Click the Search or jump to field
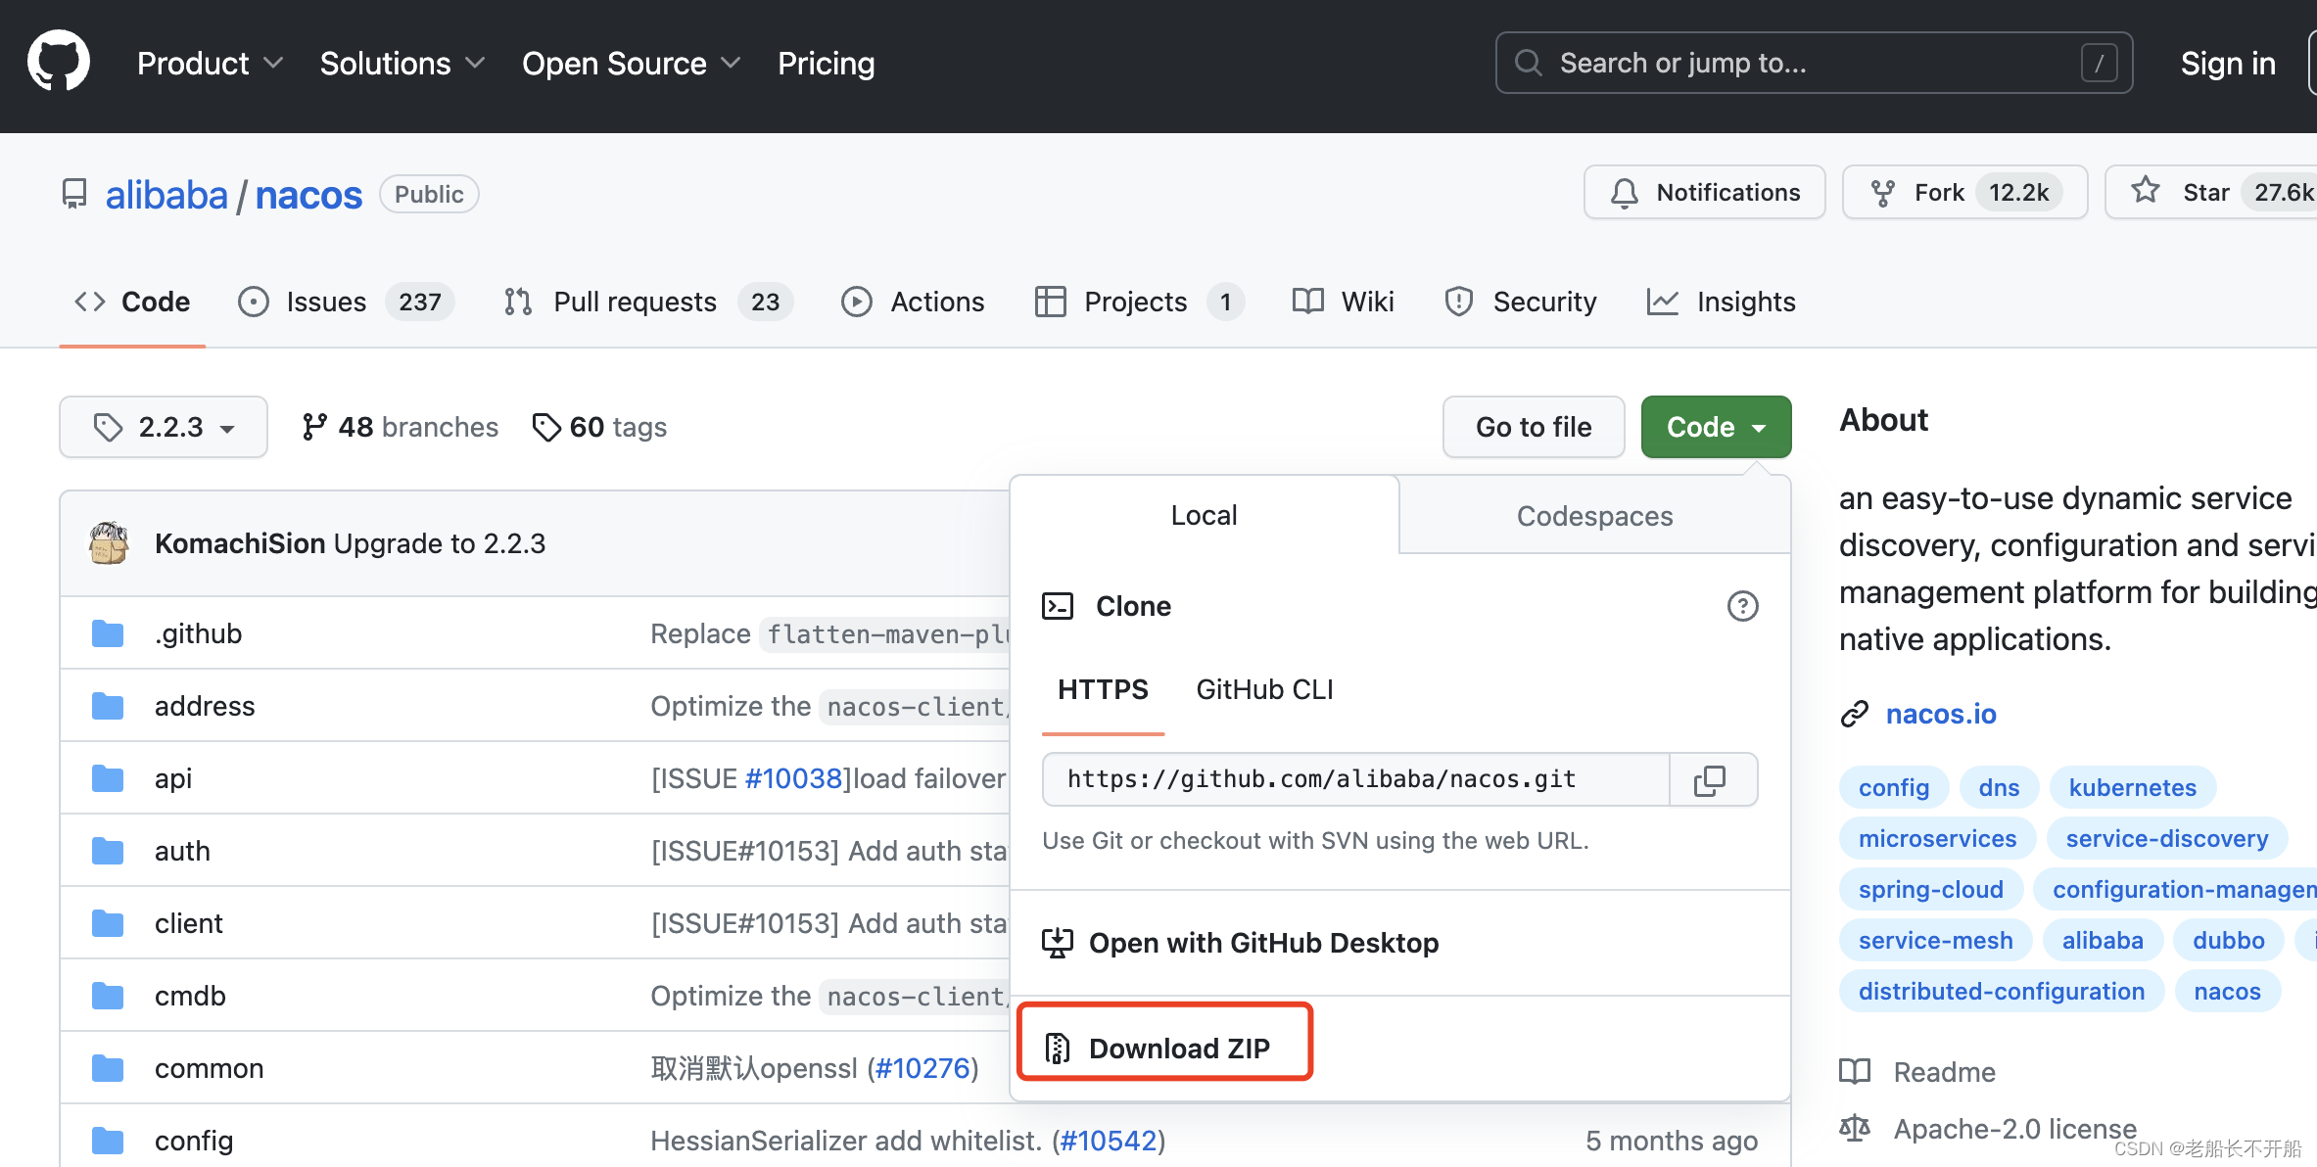2317x1167 pixels. click(x=1814, y=63)
